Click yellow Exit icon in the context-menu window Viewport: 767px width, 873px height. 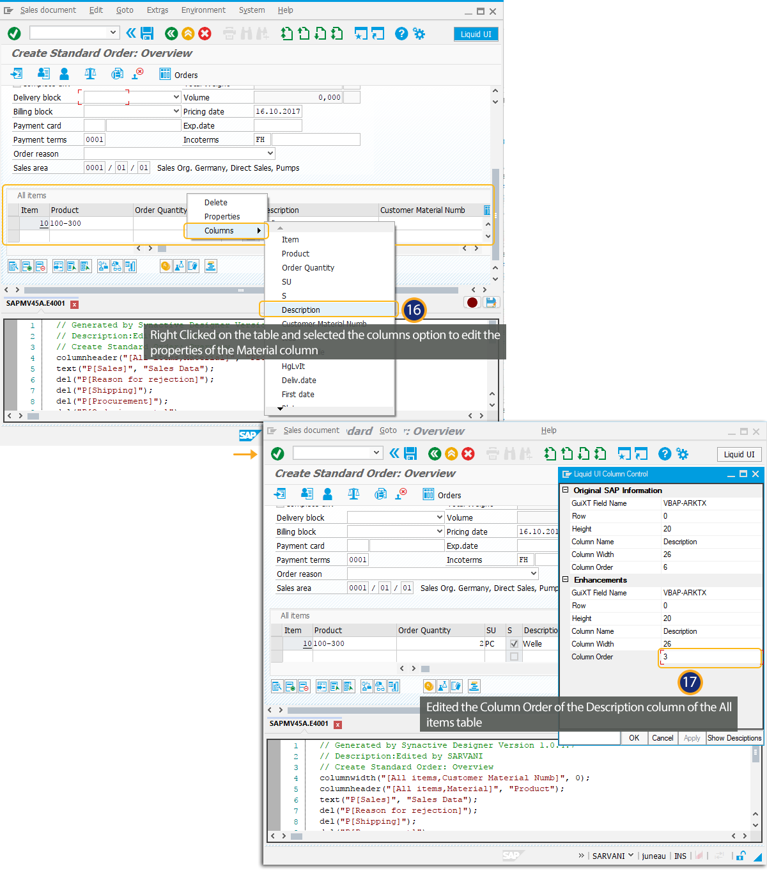pos(188,33)
